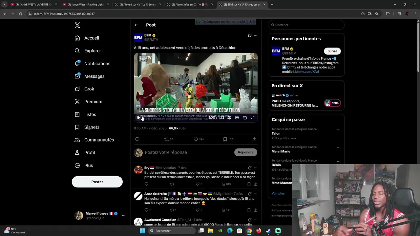Open File Explorer from the taskbar

click(x=211, y=231)
